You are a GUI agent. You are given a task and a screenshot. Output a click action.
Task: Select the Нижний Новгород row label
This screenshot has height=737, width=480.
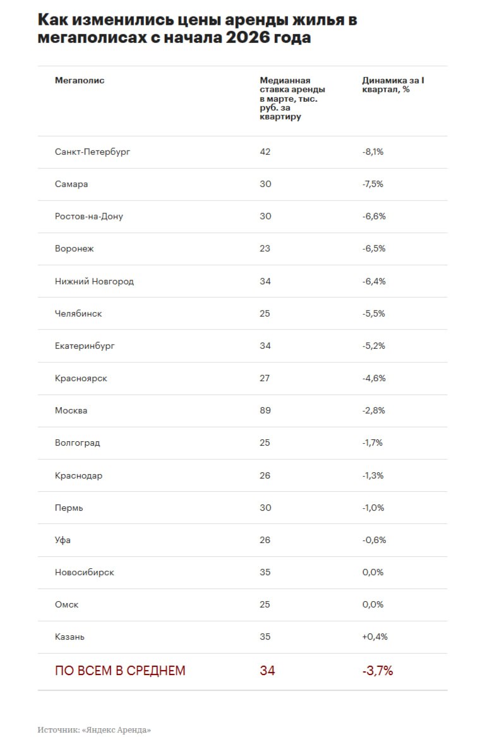[94, 281]
